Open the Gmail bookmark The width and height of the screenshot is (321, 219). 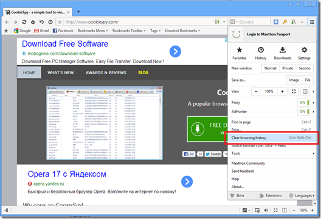[41, 31]
